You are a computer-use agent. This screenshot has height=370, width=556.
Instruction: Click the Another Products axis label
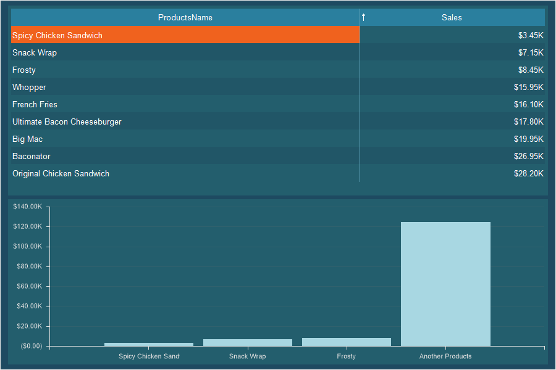pyautogui.click(x=445, y=356)
